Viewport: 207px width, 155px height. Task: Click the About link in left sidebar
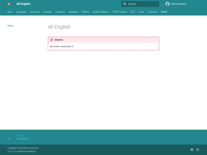[10, 26]
